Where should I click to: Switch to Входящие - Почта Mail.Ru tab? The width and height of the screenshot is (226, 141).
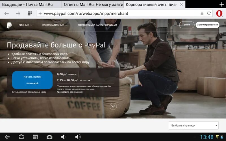[x=31, y=5]
